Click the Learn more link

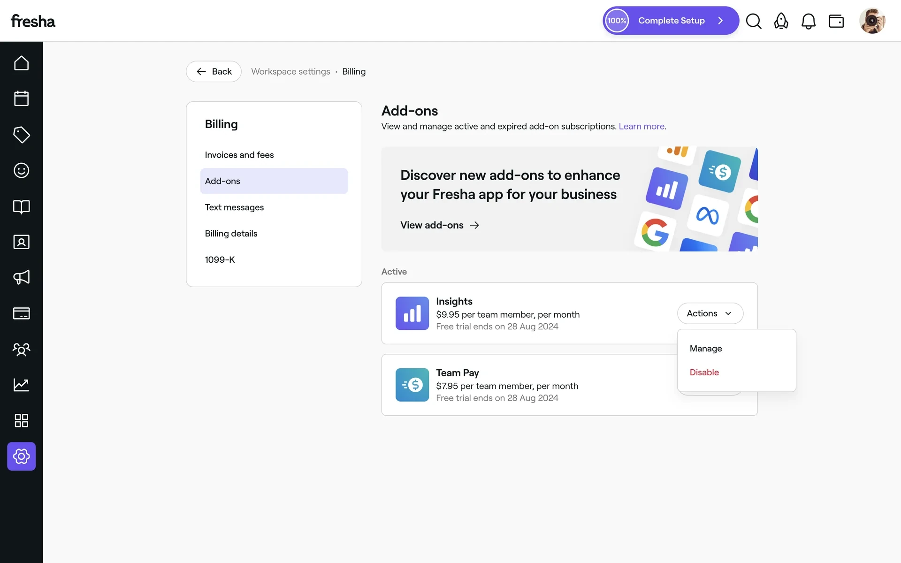641,126
